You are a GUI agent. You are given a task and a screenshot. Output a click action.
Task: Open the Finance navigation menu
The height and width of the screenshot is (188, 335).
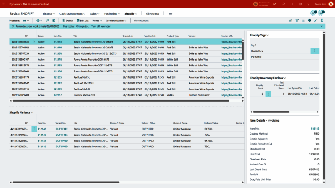tap(49, 13)
